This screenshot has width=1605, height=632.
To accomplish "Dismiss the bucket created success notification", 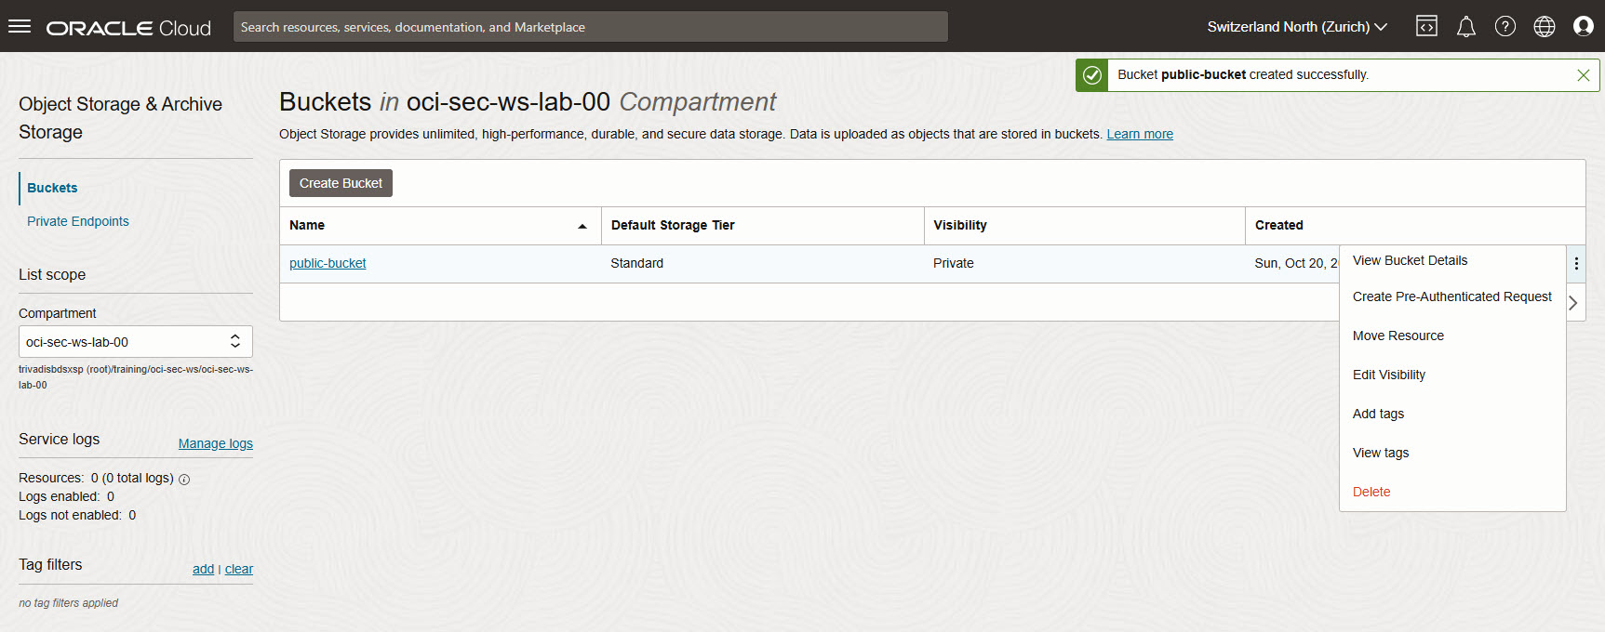I will click(x=1583, y=75).
